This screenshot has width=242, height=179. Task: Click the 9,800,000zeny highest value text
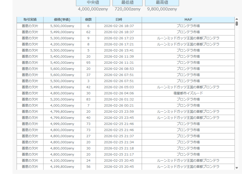click(162, 9)
